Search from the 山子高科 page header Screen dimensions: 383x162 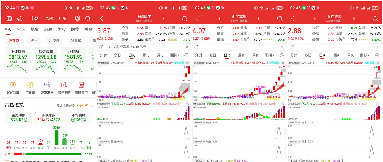pyautogui.click(x=280, y=18)
